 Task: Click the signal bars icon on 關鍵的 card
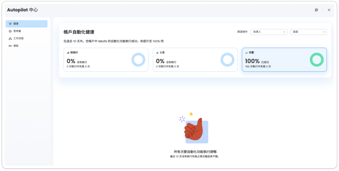click(68, 53)
